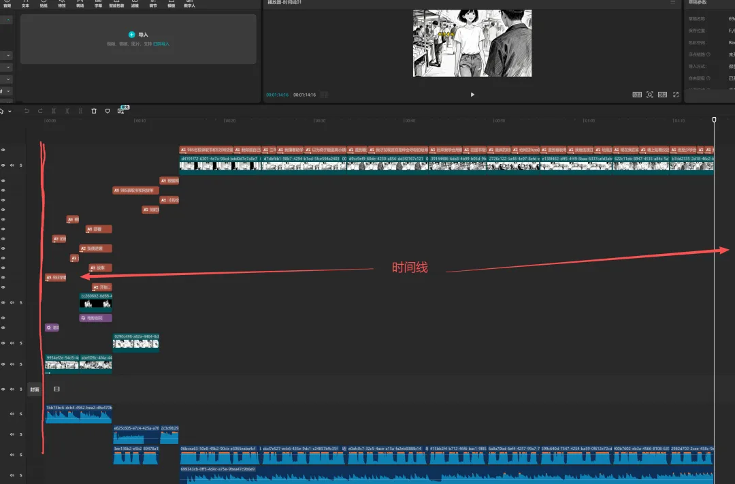Switch to the 贴纸 (stickers) tab
Image resolution: width=735 pixels, height=484 pixels.
tap(44, 4)
